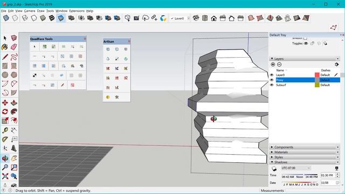Select the Offset tool

pyautogui.click(x=14, y=121)
